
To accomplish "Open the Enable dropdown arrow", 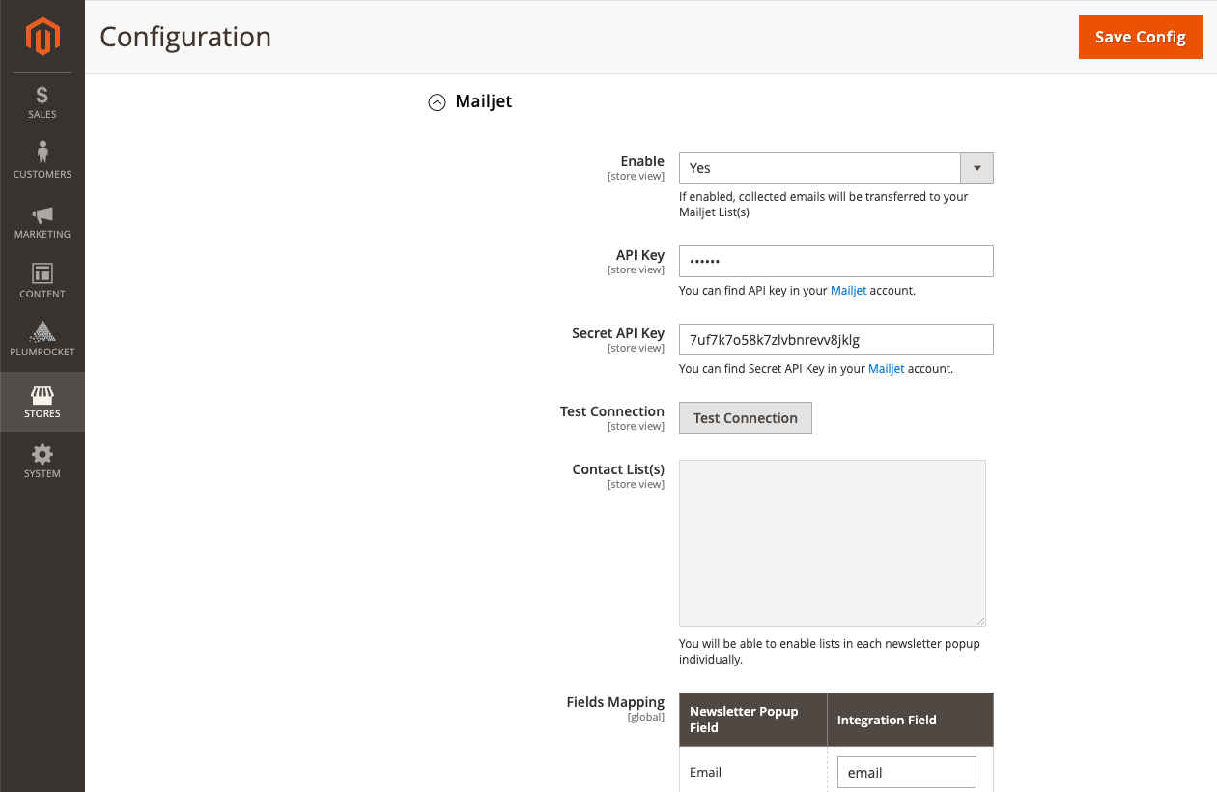I will 976,167.
